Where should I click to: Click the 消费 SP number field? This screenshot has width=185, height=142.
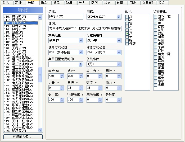pos(54,76)
